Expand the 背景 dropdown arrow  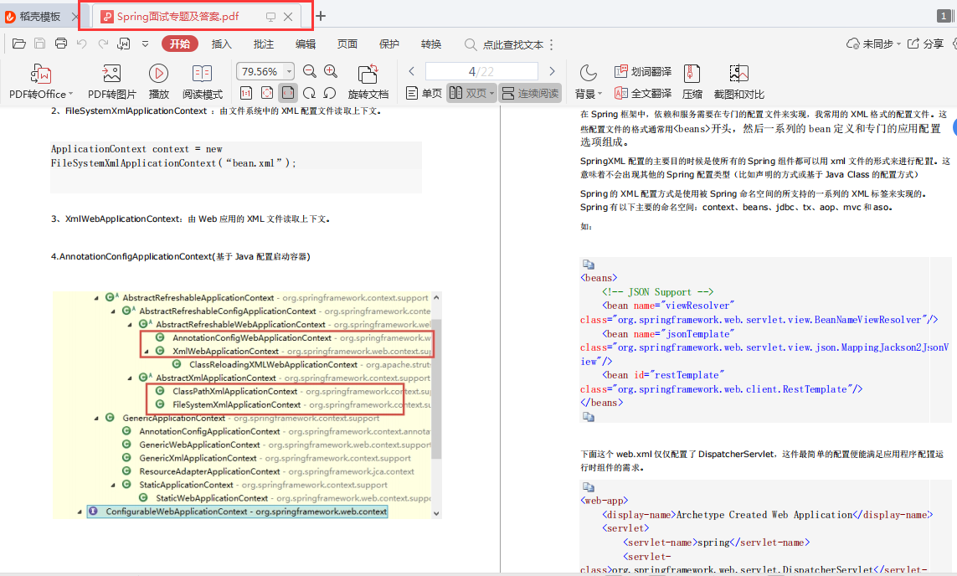click(600, 94)
